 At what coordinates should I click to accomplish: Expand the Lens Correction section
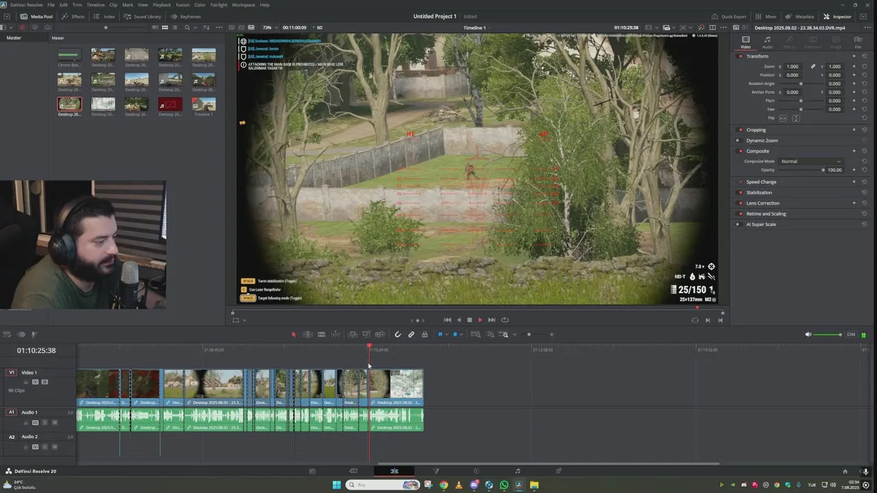763,203
